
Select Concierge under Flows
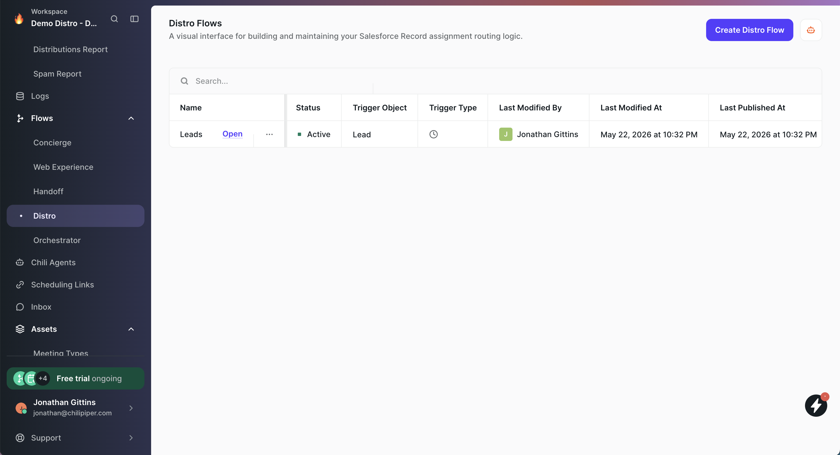coord(52,143)
